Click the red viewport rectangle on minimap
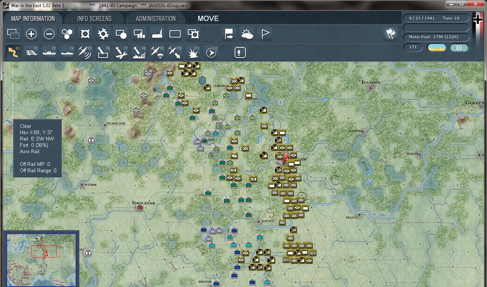 pos(44,251)
